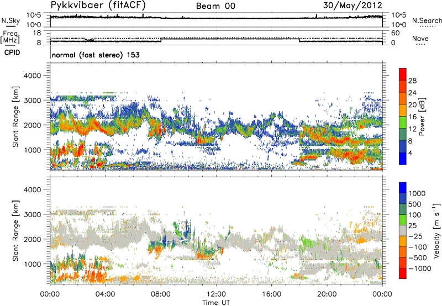Click the date '30/May/2012'
This screenshot has width=442, height=306.
352,6
